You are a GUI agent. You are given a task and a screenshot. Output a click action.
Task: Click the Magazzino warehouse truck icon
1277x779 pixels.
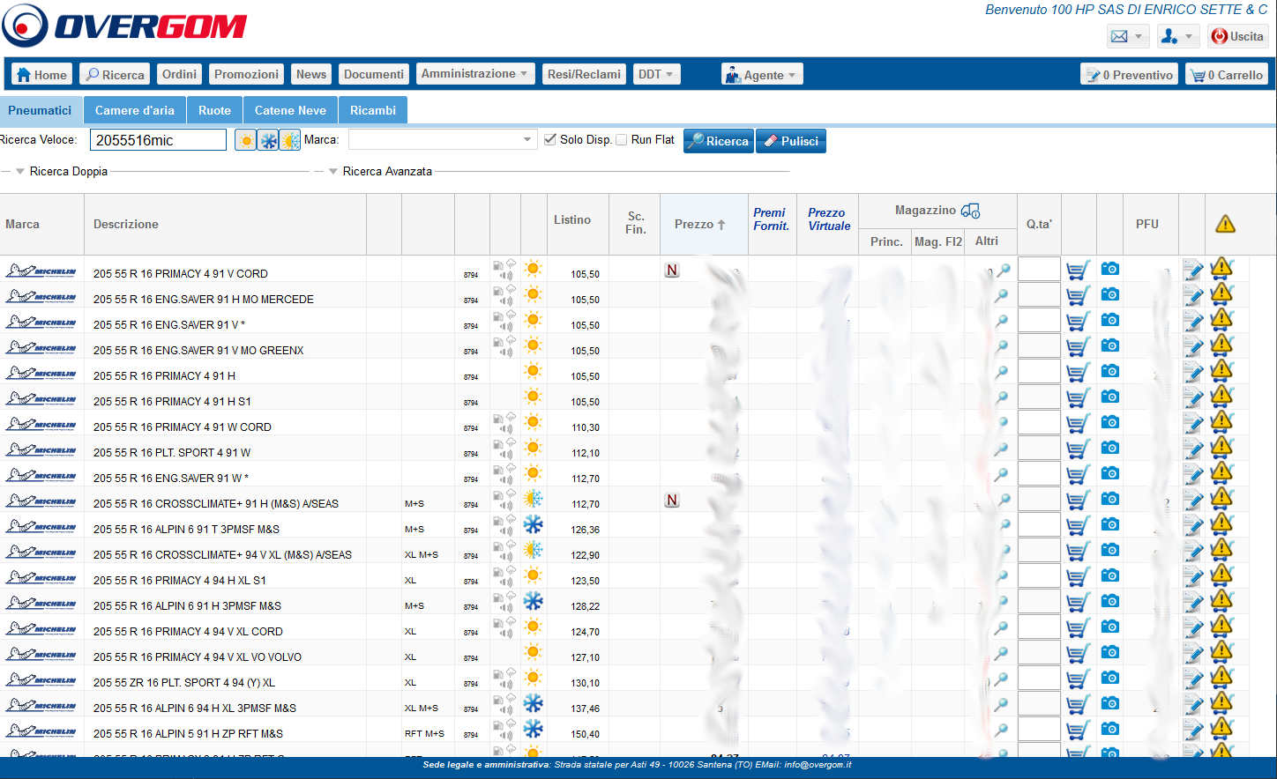pos(970,211)
